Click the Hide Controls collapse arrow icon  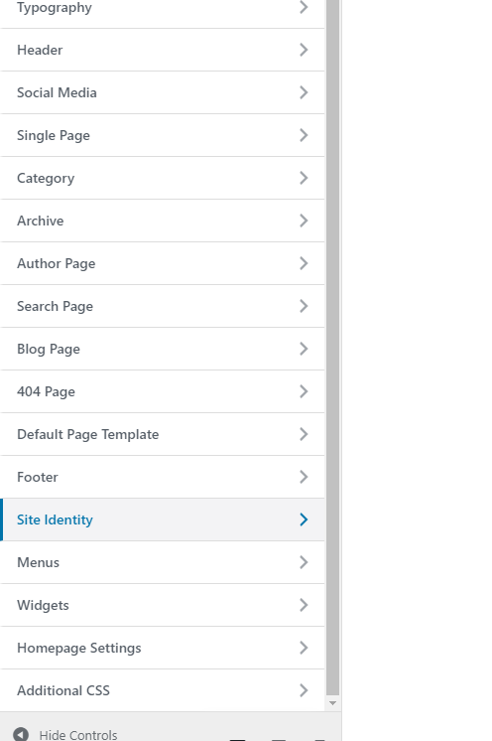point(20,734)
